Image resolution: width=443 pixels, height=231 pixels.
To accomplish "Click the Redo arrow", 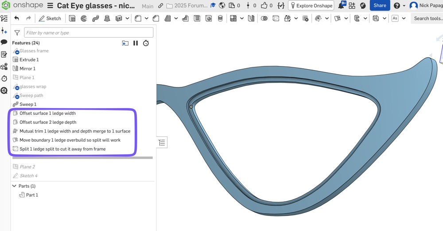I will pyautogui.click(x=28, y=18).
